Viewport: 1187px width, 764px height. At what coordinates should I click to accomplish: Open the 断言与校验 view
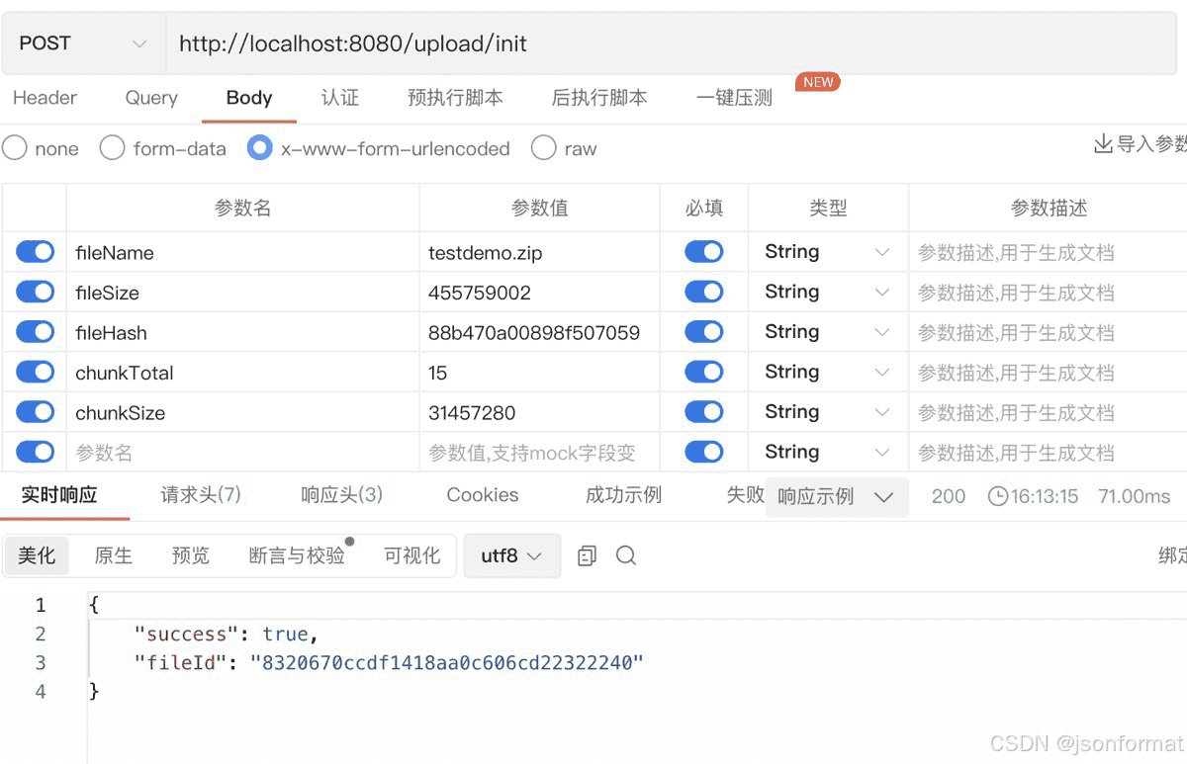(297, 555)
